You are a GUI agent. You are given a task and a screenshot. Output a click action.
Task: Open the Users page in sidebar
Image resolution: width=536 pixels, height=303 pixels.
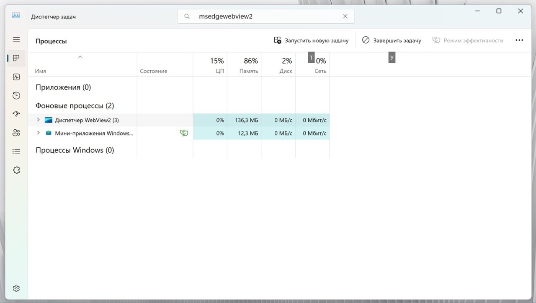click(x=16, y=132)
